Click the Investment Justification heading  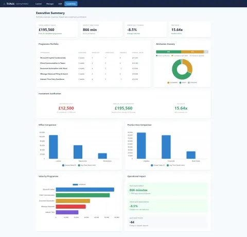pos(50,94)
